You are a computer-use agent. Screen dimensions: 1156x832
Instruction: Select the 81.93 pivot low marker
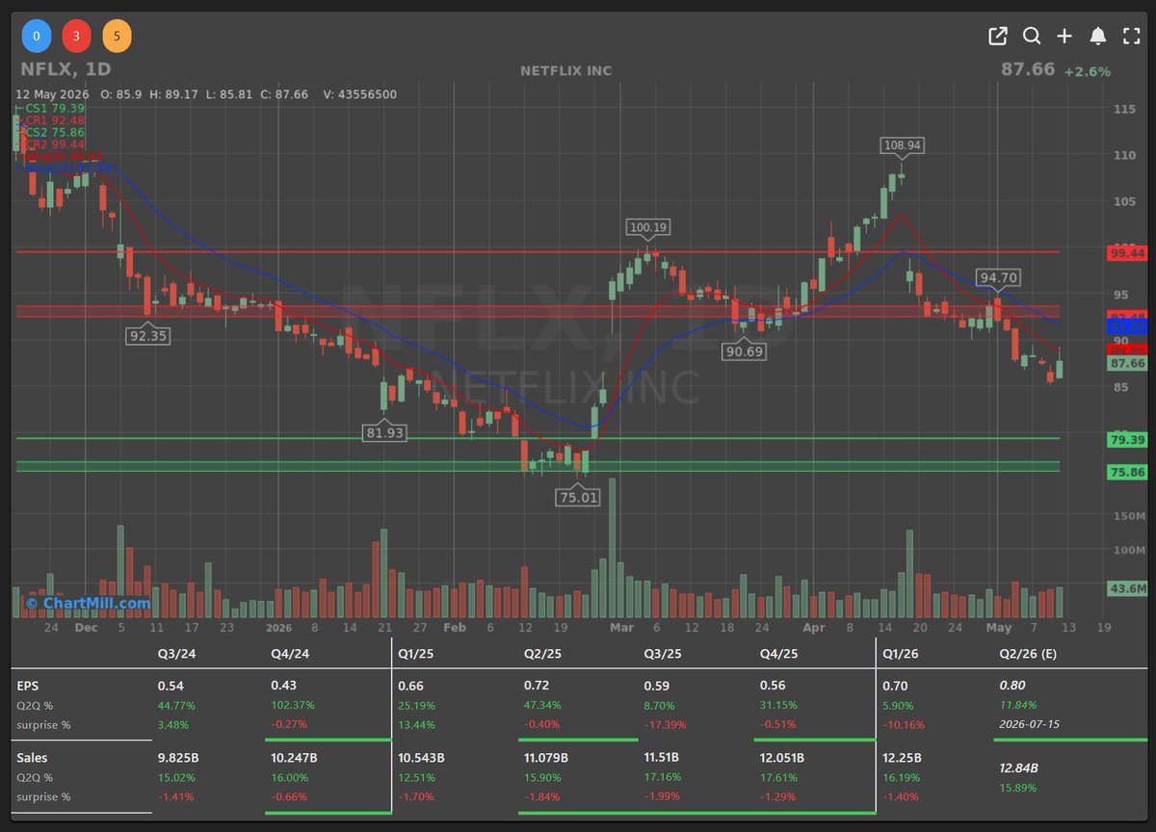(x=384, y=433)
